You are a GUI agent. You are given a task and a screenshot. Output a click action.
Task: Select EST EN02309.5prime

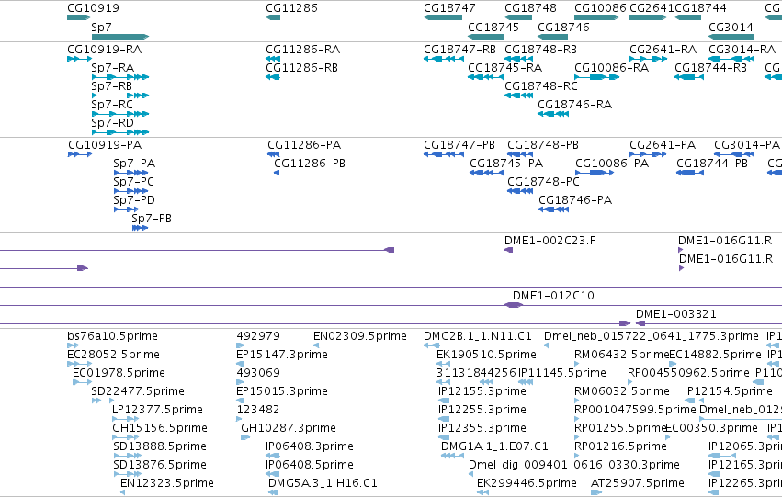coord(360,336)
